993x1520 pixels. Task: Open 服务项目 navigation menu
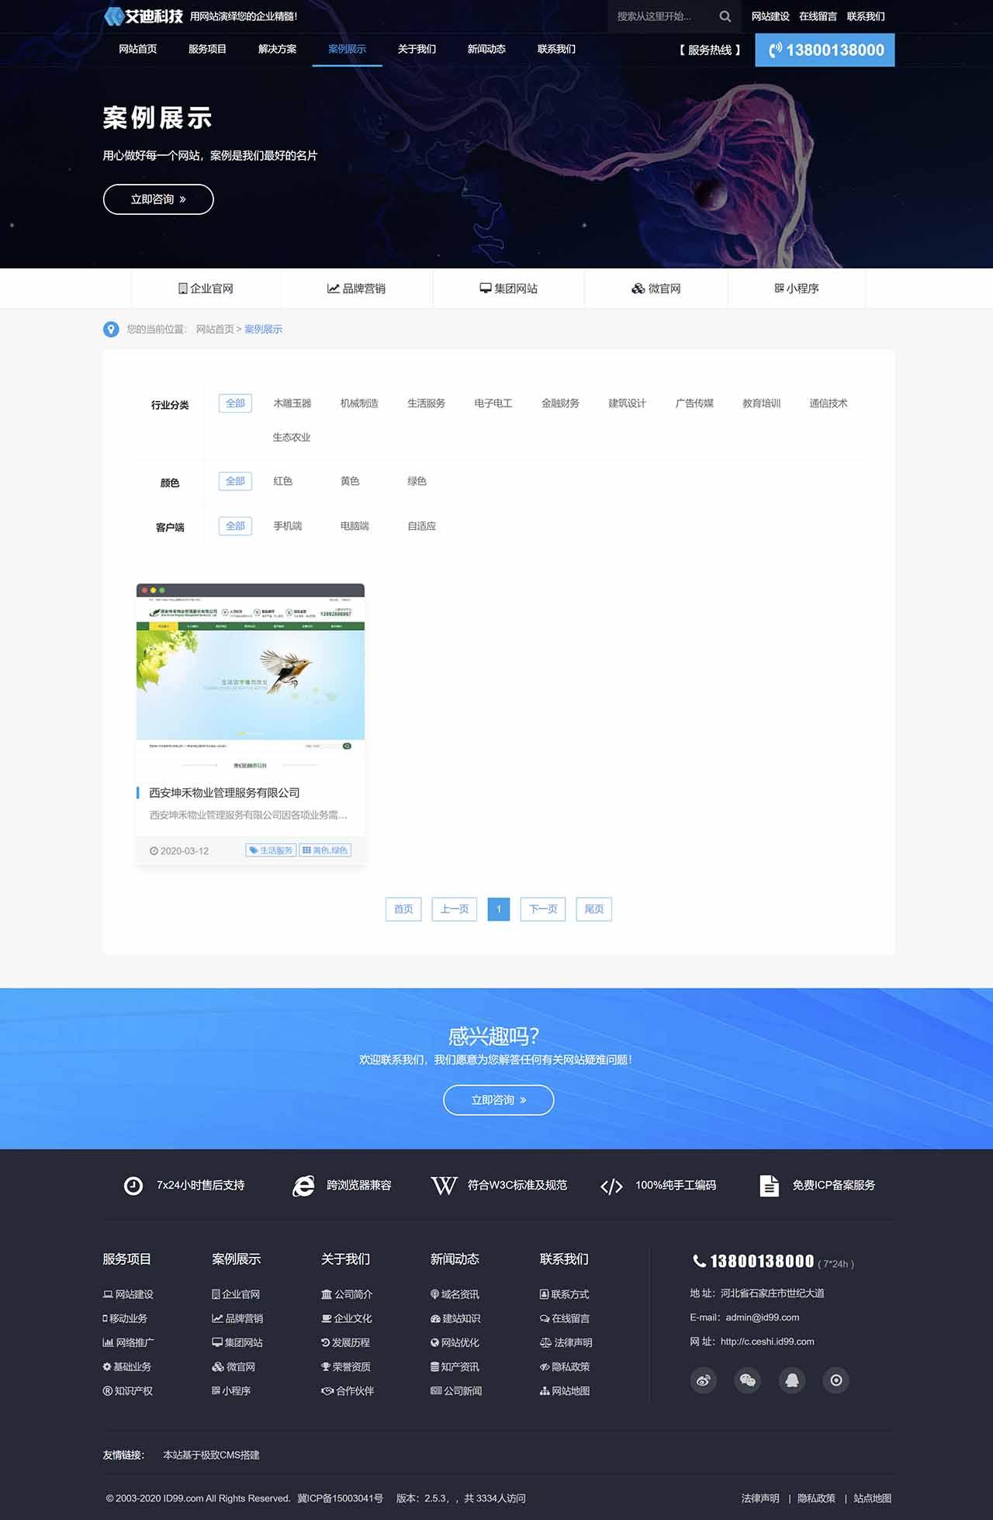[207, 49]
